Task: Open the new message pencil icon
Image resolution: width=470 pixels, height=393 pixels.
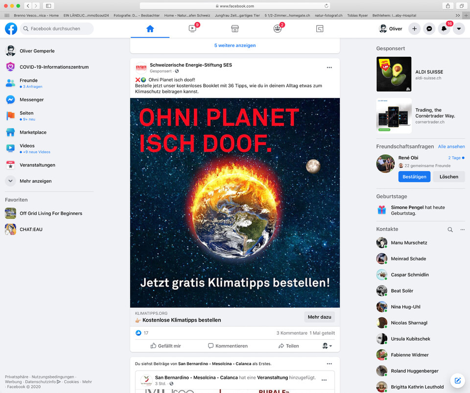Action: coord(457,380)
